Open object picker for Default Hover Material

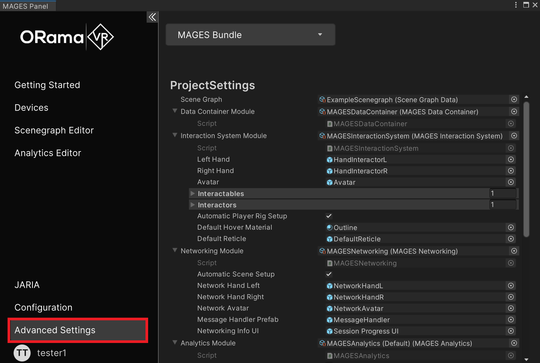coord(511,227)
